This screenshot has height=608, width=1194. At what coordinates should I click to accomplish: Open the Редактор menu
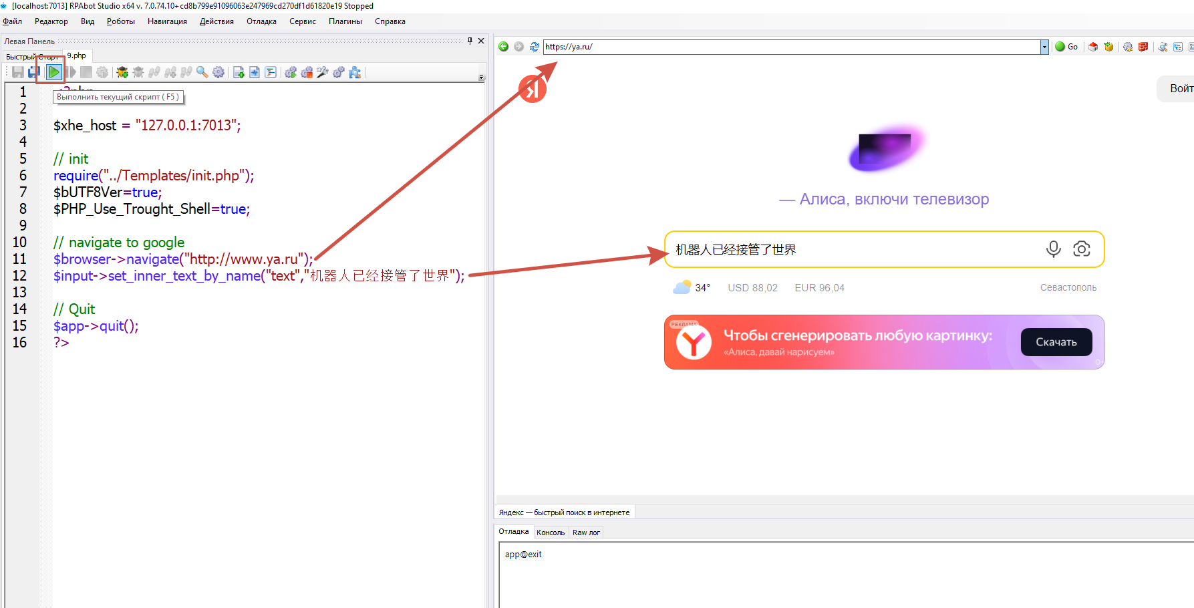coord(51,21)
